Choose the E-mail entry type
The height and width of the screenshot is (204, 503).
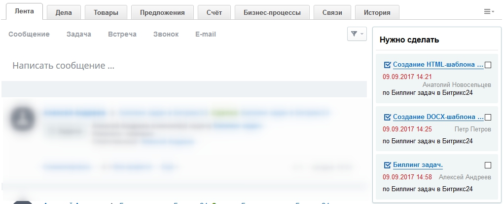(206, 34)
